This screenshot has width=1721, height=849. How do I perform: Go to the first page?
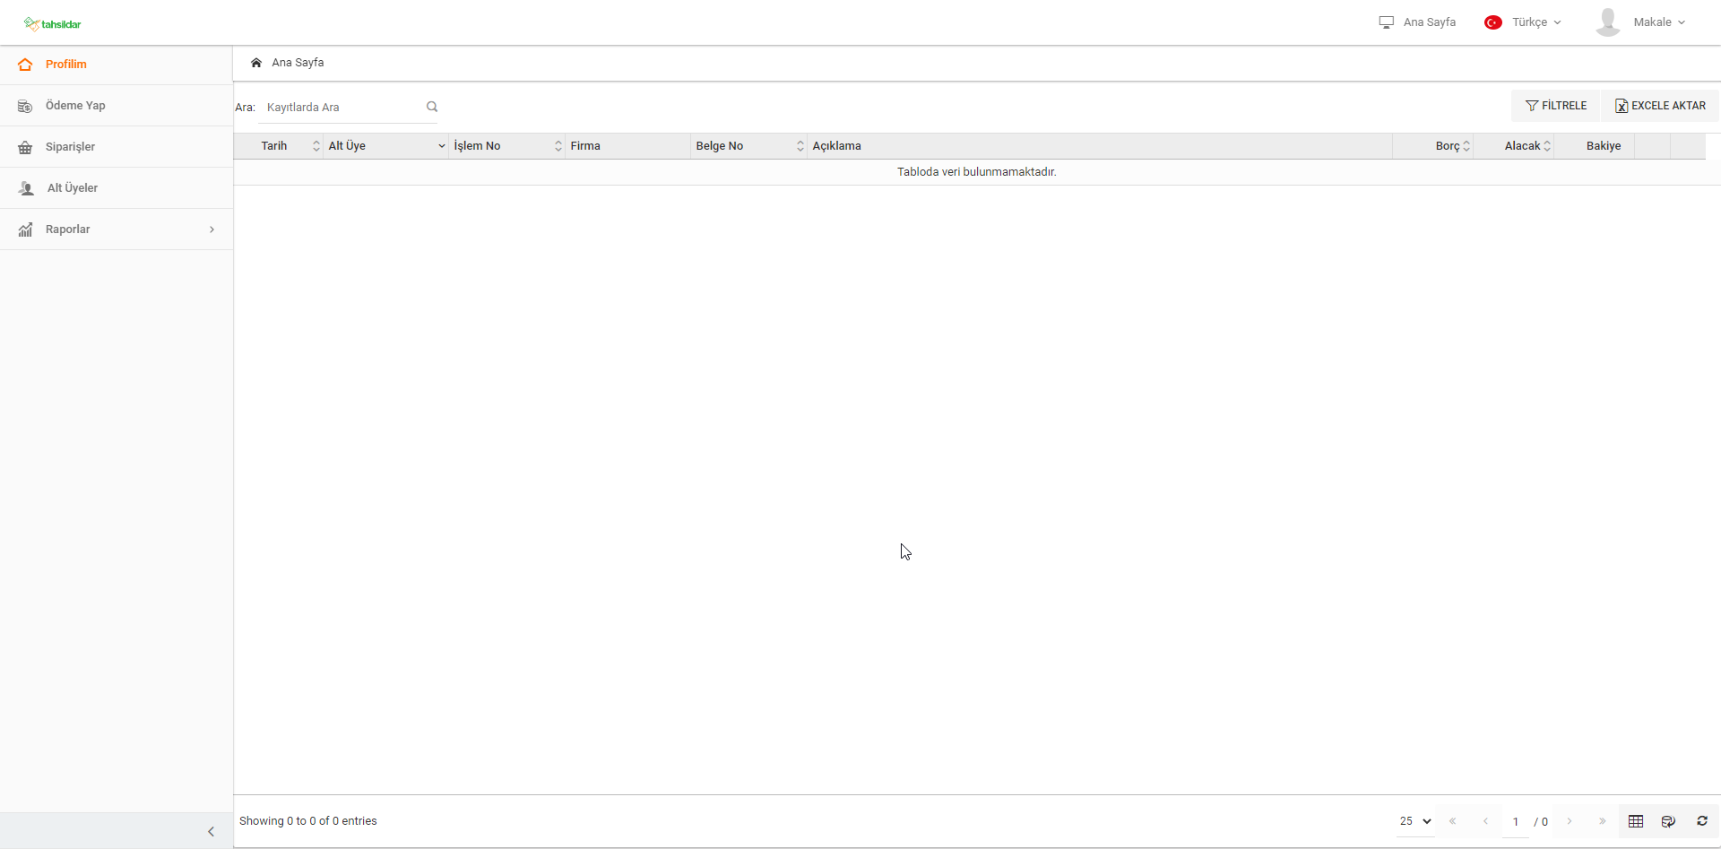pos(1453,821)
